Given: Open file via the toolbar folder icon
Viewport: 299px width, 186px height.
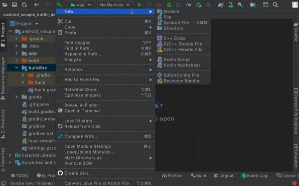Looking at the screenshot, I should 5,4.
